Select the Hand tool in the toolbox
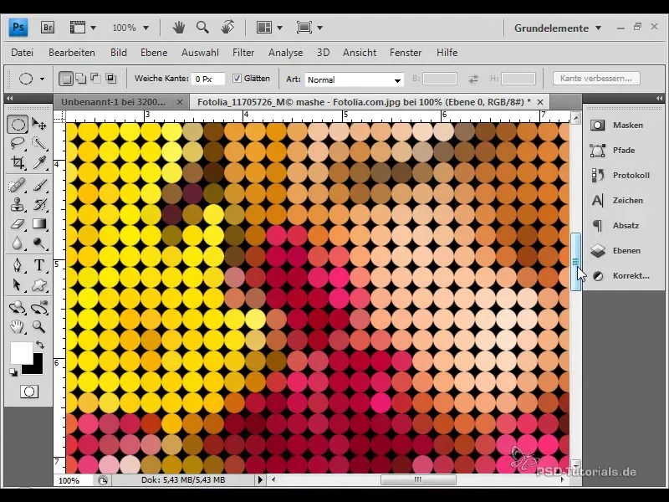Viewport: 669px width, 502px height. (x=18, y=327)
